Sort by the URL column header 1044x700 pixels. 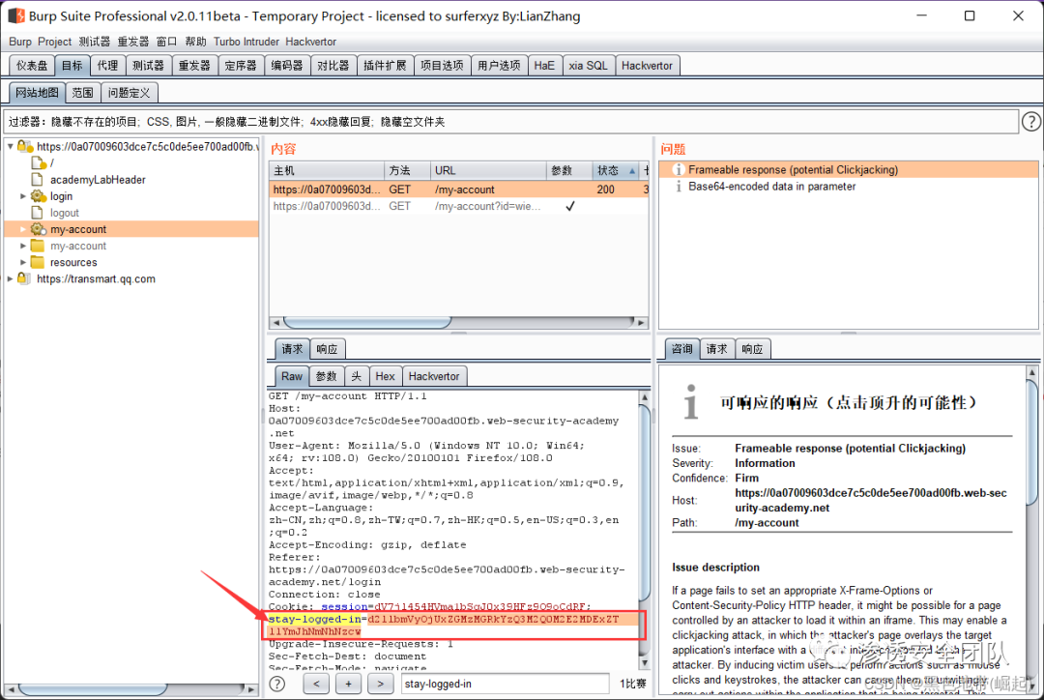pyautogui.click(x=489, y=170)
